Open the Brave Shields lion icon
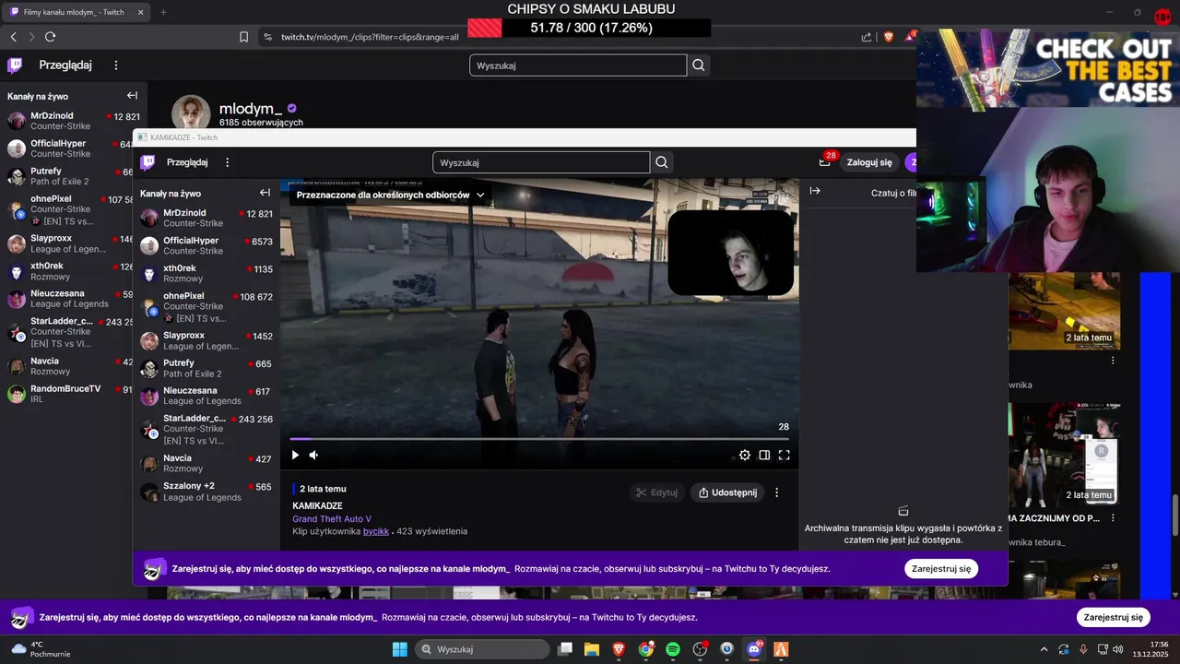 click(x=889, y=37)
